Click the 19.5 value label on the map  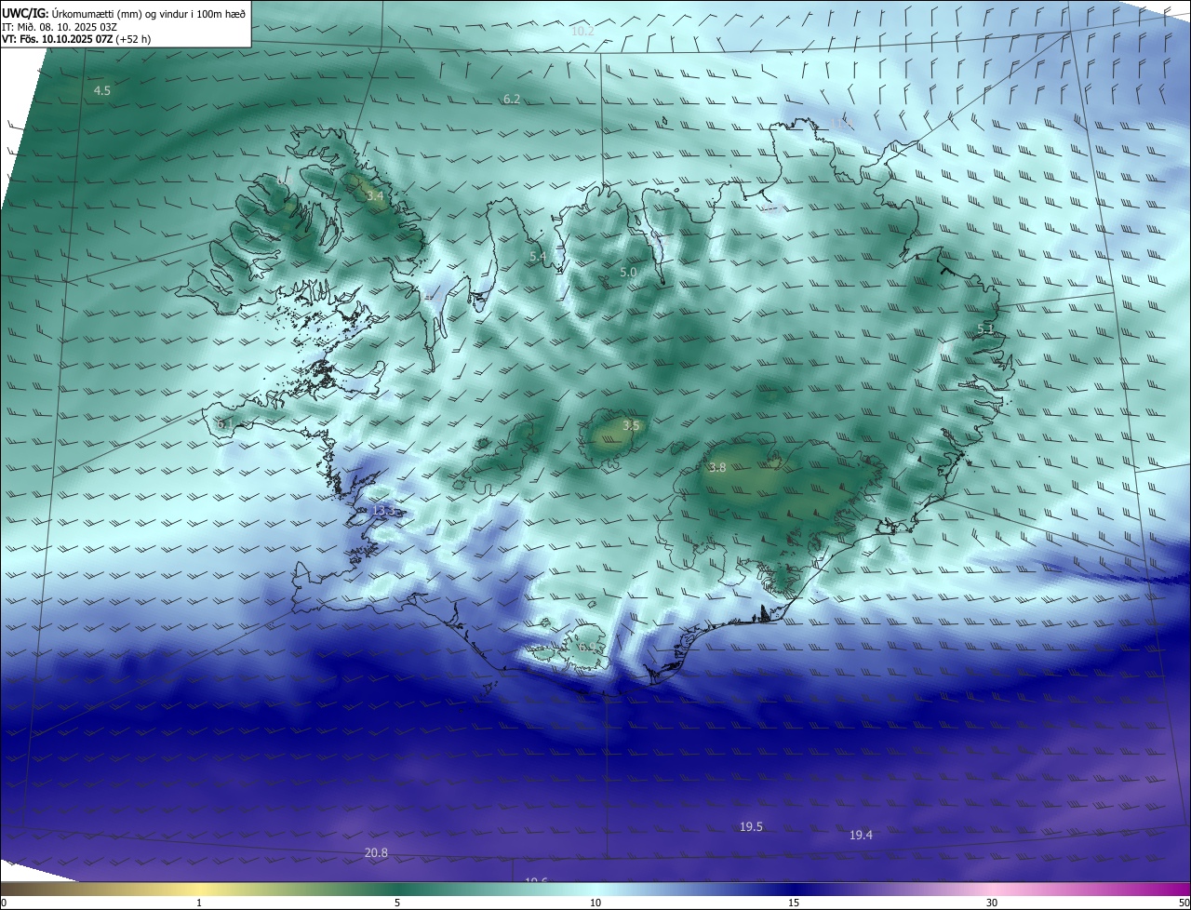tap(751, 826)
